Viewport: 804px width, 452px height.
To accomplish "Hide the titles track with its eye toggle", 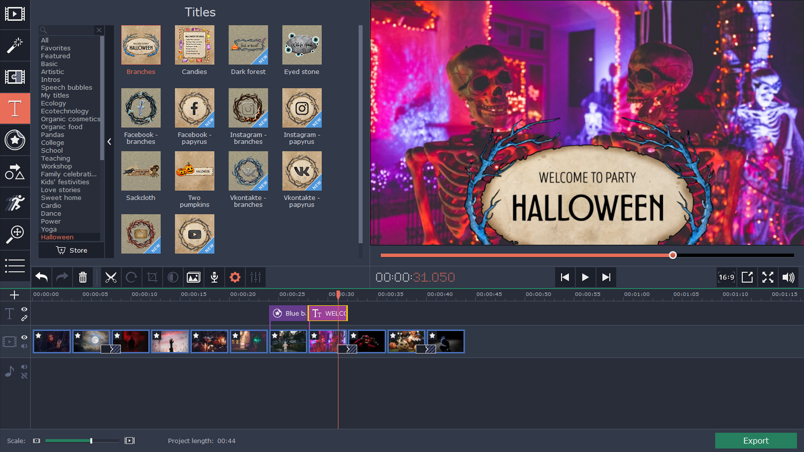I will click(x=24, y=309).
